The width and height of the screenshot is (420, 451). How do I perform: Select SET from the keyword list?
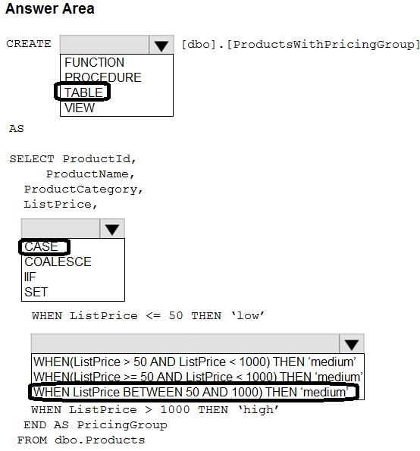pos(36,292)
